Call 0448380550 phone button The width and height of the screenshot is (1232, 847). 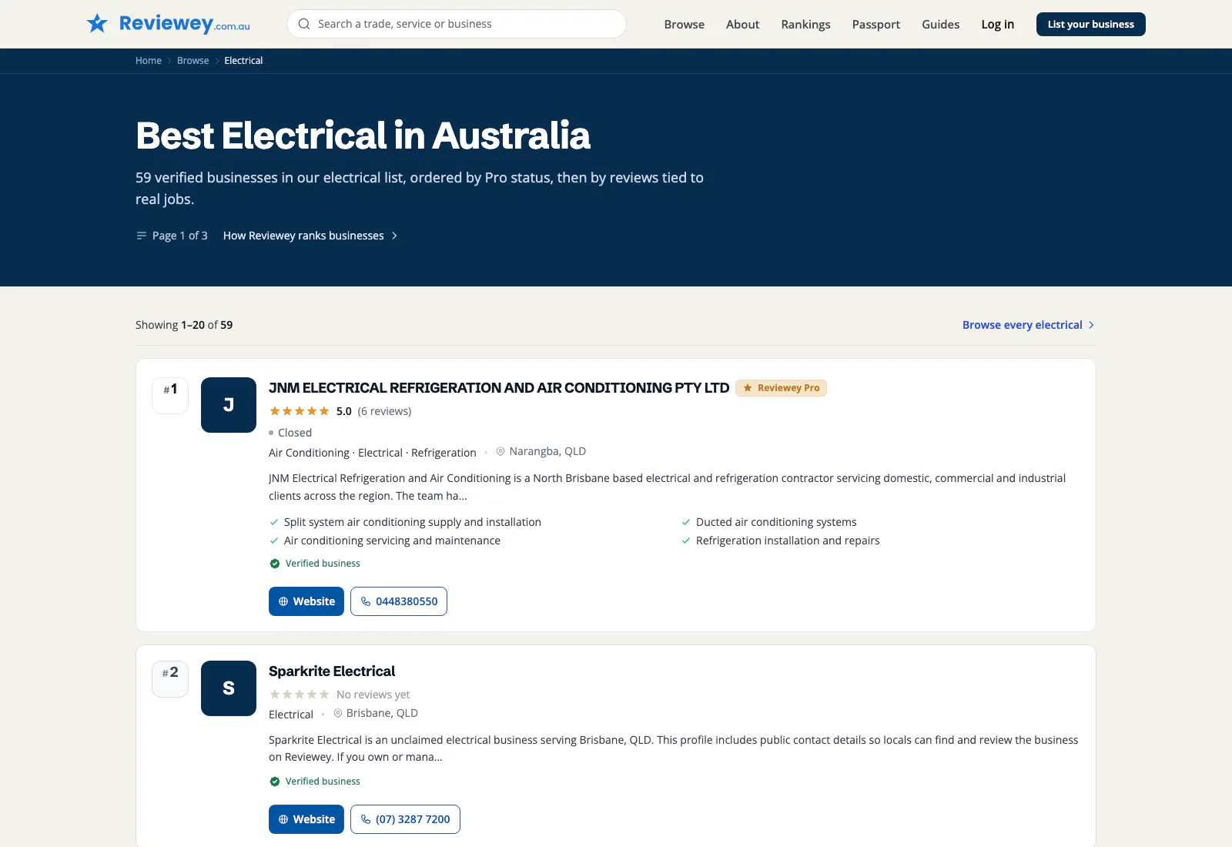pos(399,601)
